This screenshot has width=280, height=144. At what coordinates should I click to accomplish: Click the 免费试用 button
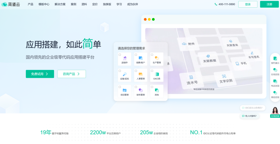[40, 74]
